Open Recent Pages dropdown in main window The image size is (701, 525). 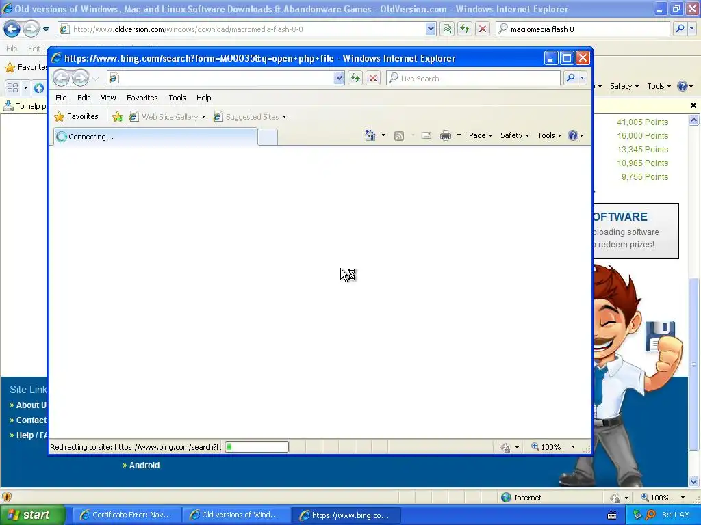[46, 29]
